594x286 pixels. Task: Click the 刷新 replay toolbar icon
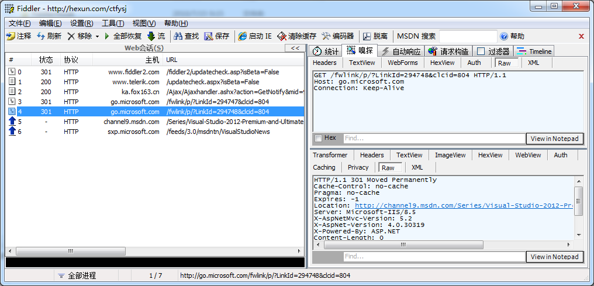point(41,36)
